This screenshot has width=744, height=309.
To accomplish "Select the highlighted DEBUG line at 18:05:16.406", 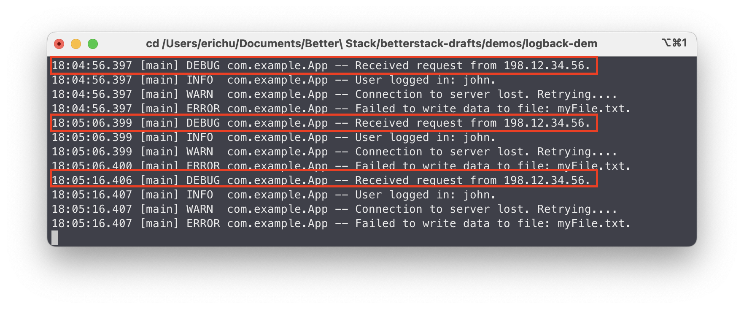I will click(321, 181).
